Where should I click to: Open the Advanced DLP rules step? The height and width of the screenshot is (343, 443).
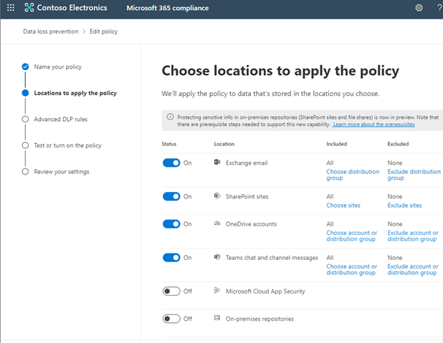(x=60, y=120)
